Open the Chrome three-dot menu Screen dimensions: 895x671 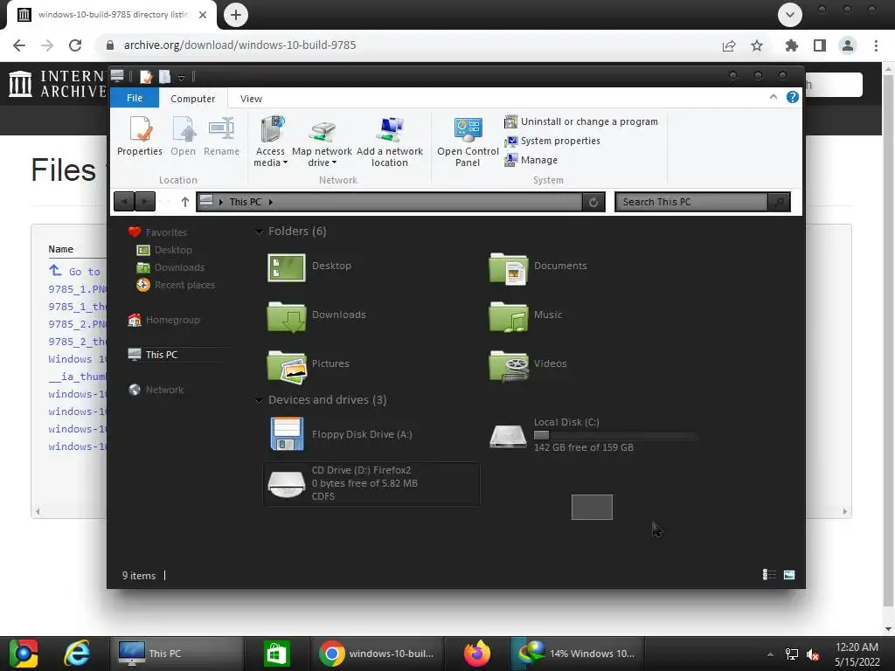point(876,45)
